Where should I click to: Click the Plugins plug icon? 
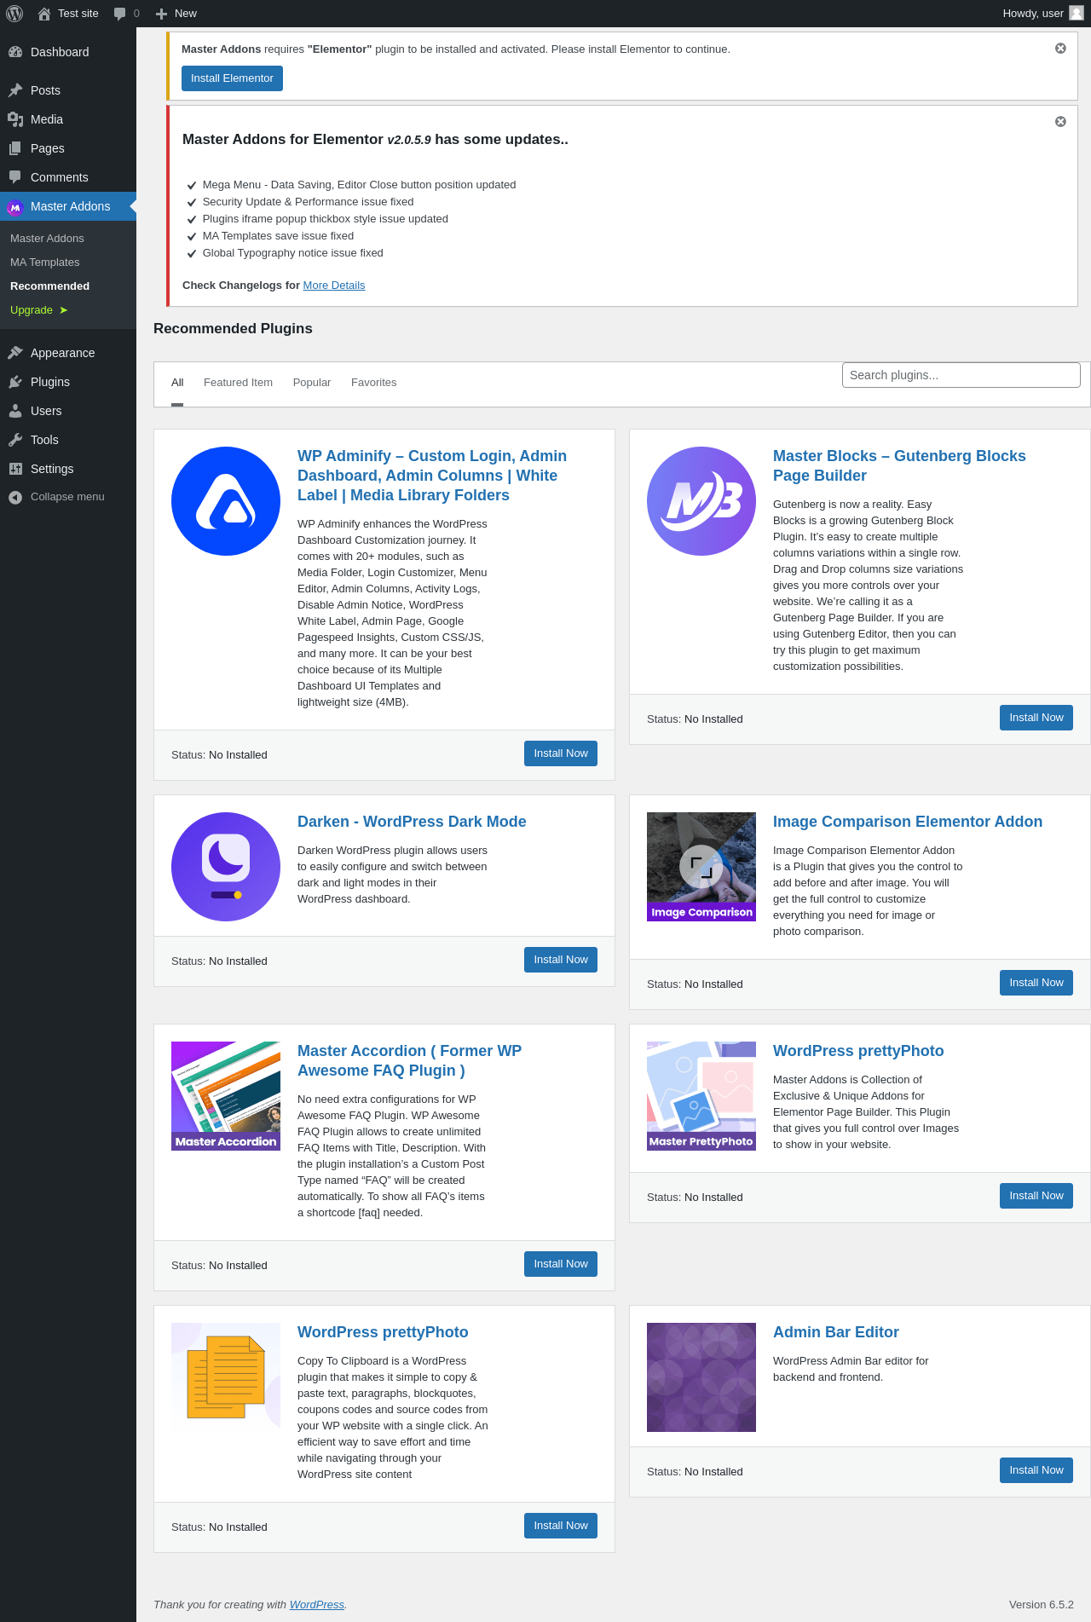[x=15, y=382]
